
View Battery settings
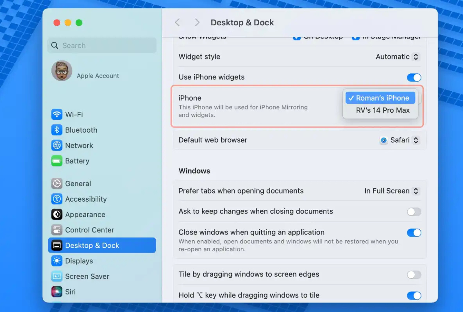pyautogui.click(x=77, y=161)
